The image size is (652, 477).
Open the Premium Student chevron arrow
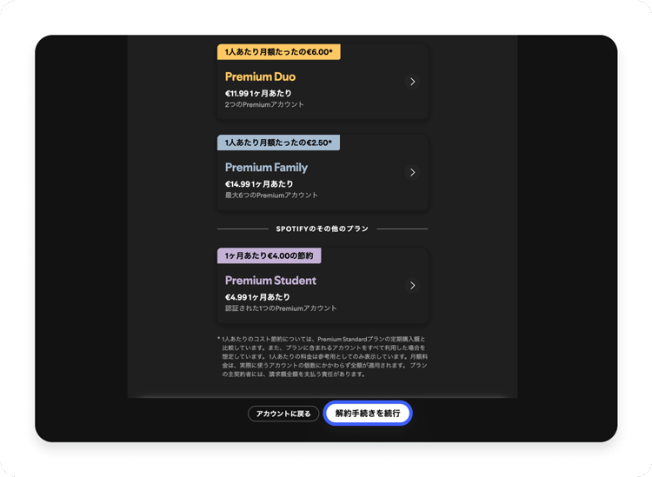pos(412,286)
